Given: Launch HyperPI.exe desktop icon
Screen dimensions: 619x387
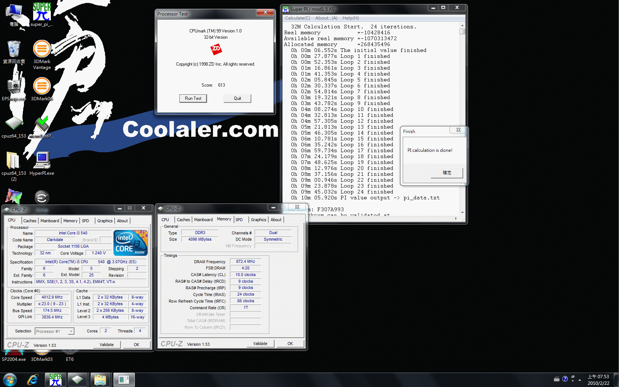Looking at the screenshot, I should [42, 164].
